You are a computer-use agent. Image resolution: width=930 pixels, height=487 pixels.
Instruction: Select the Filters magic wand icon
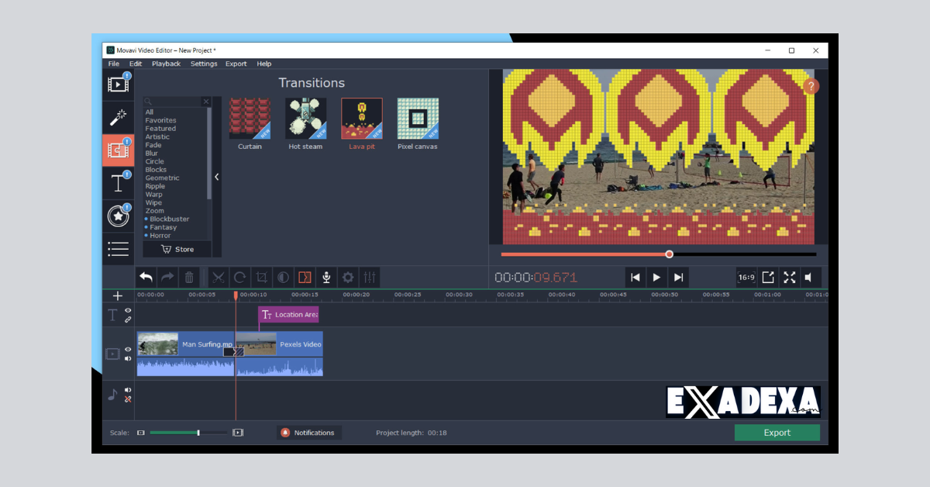point(118,117)
